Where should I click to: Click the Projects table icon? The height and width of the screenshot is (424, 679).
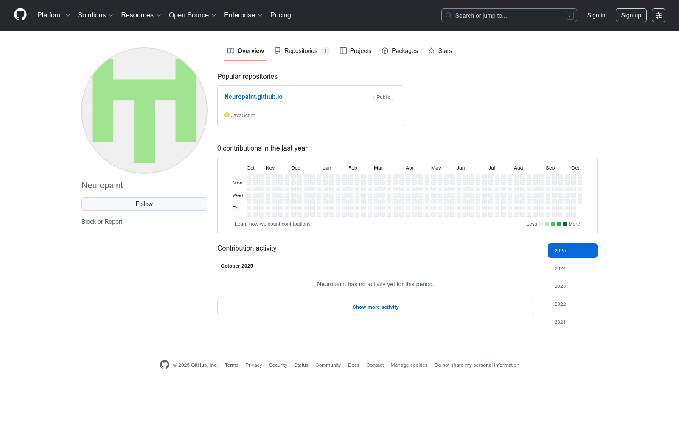pyautogui.click(x=343, y=51)
